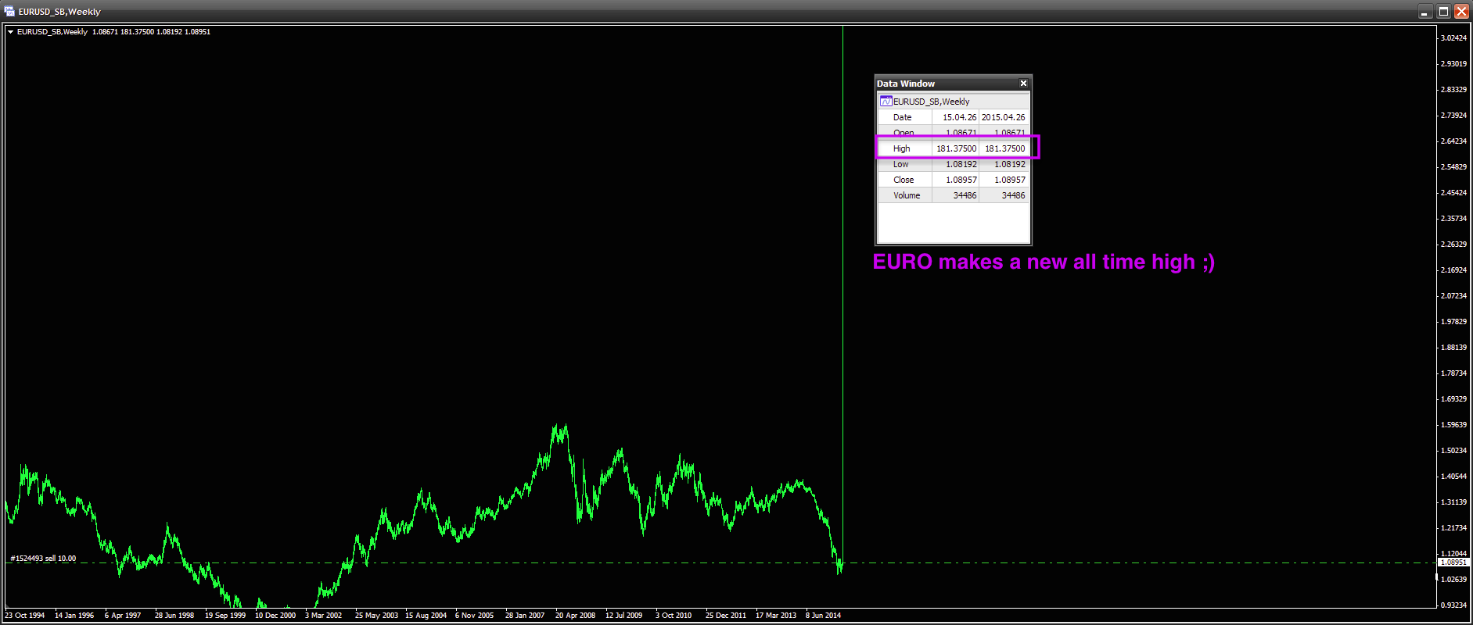1473x625 pixels.
Task: Close the EURUSD_SB,Weekly chart window
Action: pyautogui.click(x=1460, y=12)
